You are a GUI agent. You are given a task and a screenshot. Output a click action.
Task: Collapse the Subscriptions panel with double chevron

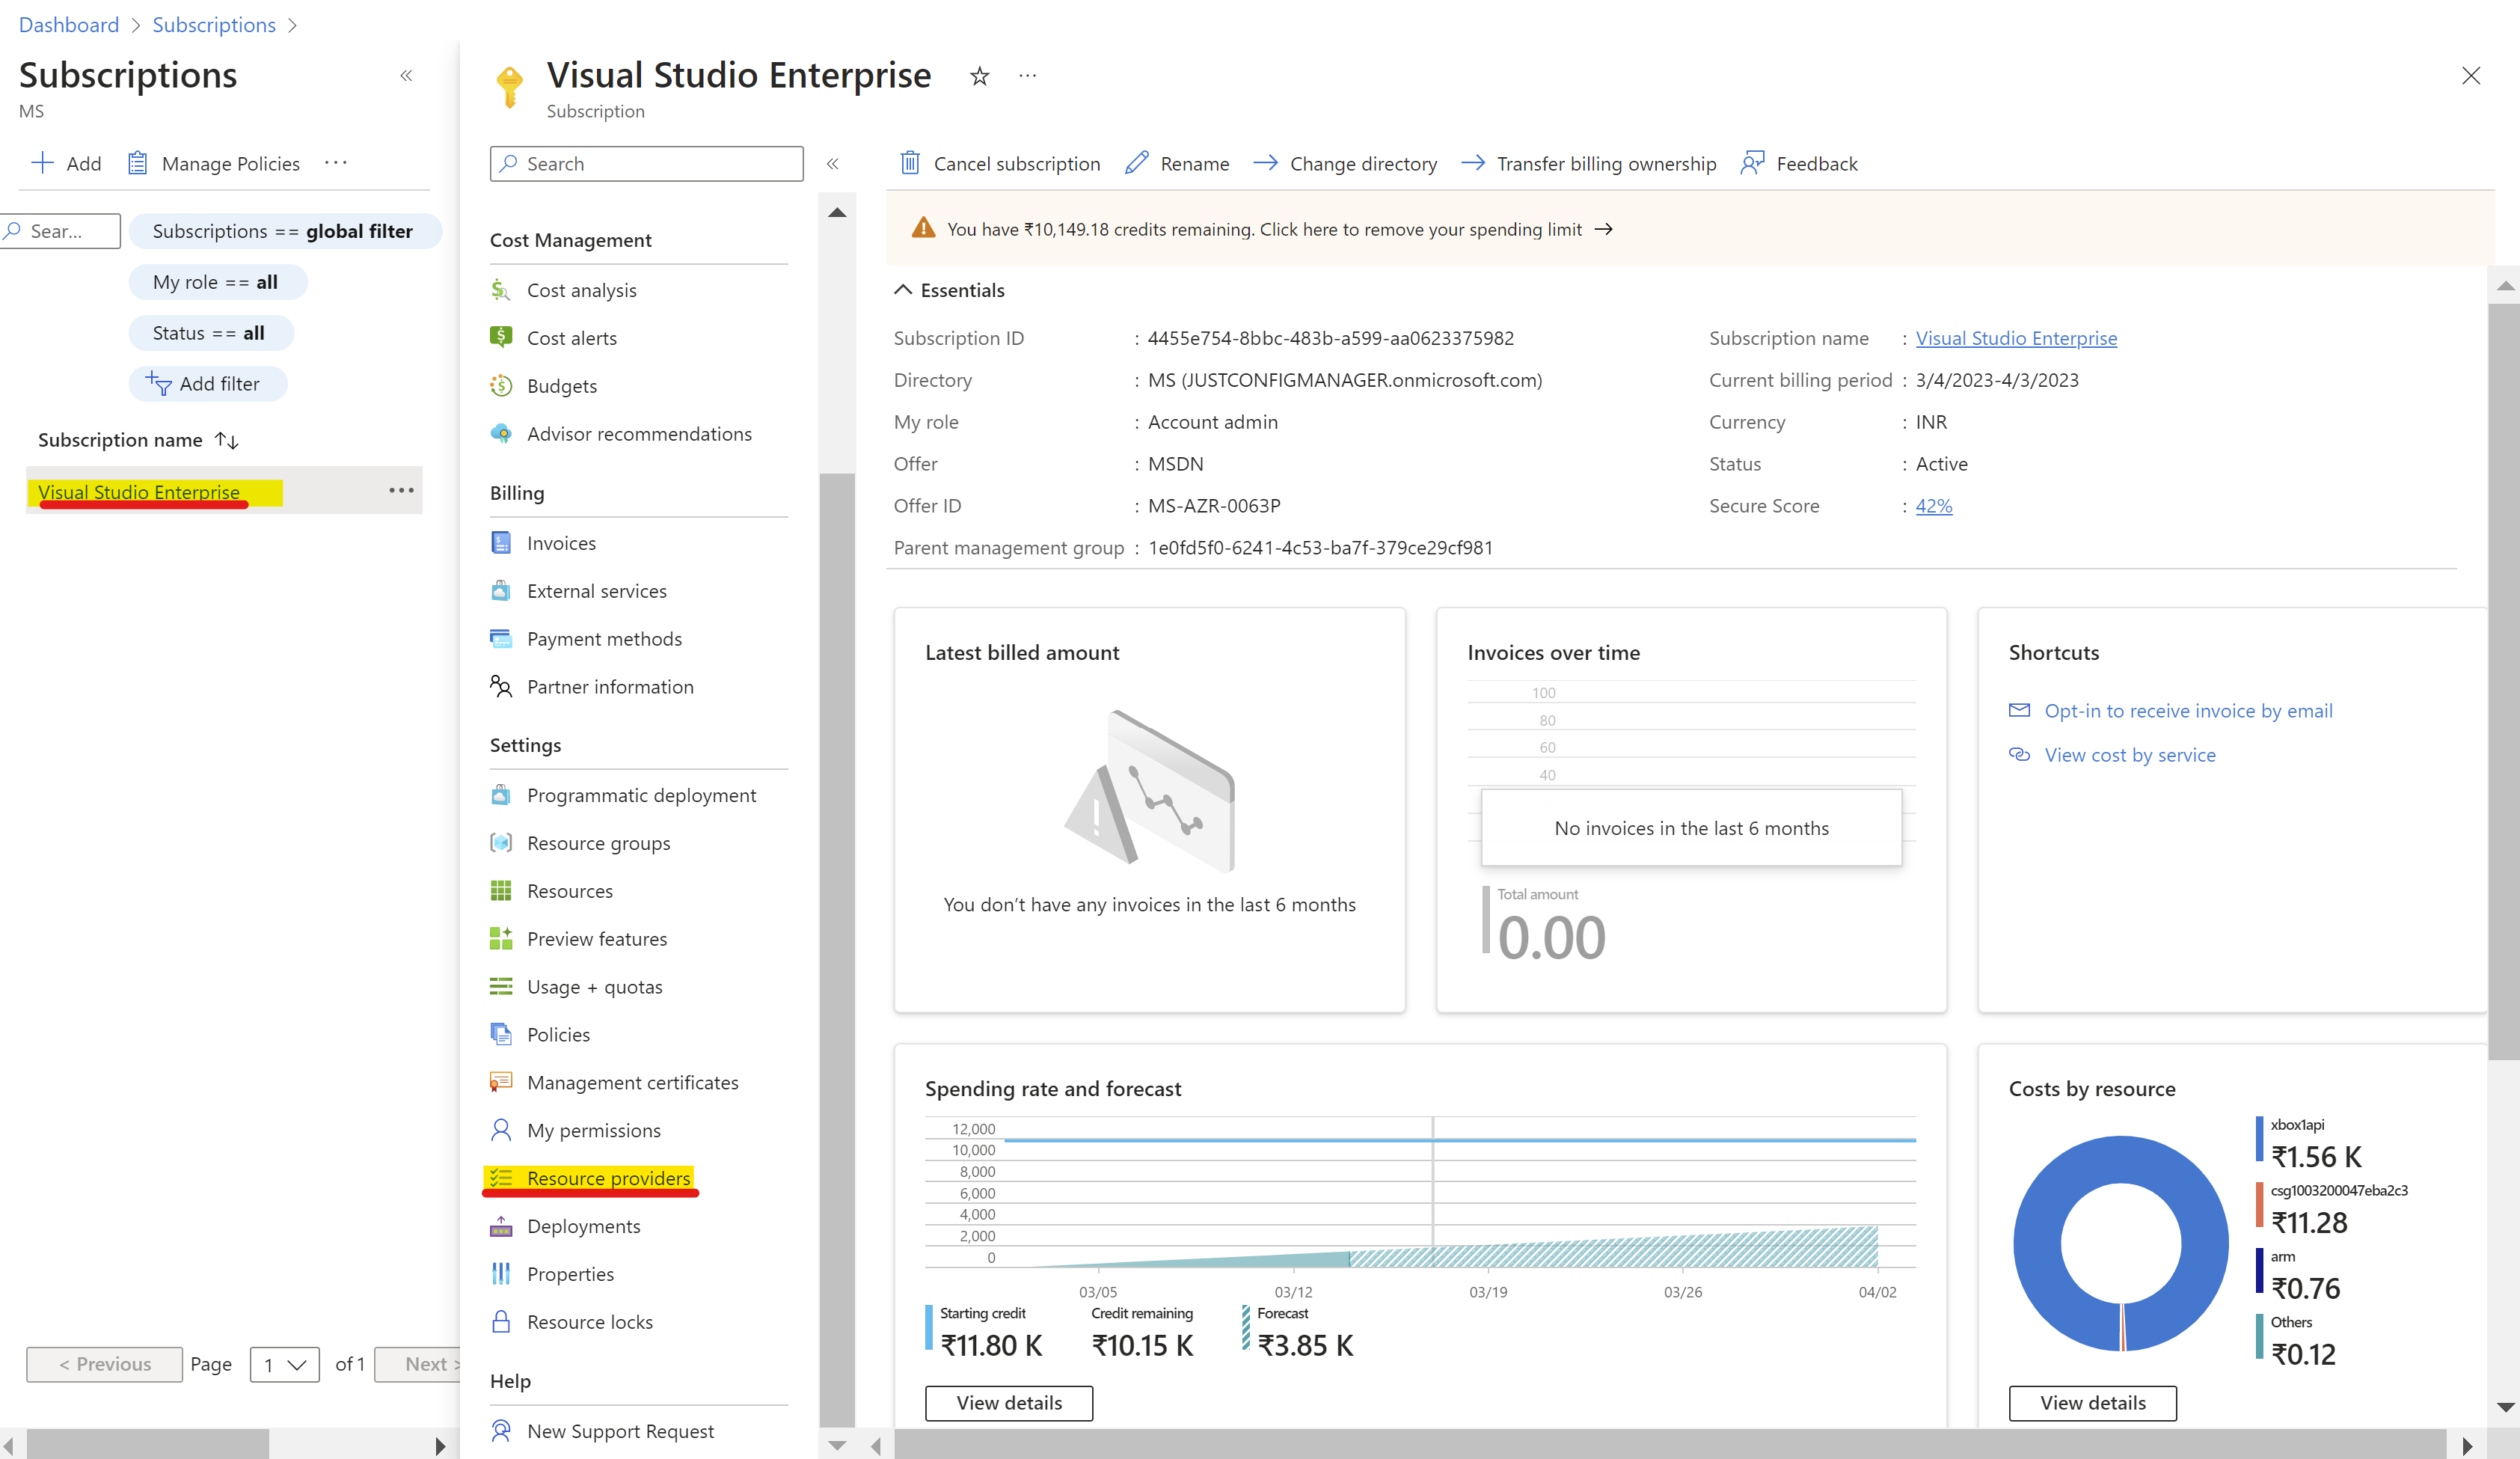pos(406,76)
